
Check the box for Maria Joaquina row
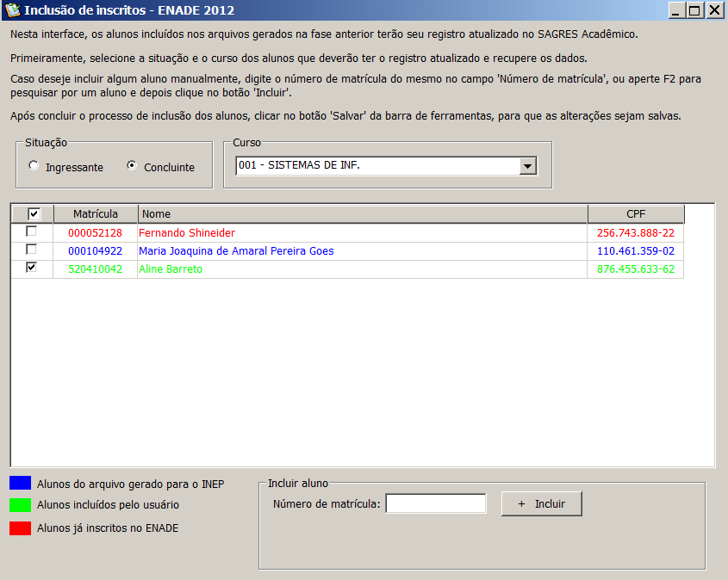tap(31, 250)
